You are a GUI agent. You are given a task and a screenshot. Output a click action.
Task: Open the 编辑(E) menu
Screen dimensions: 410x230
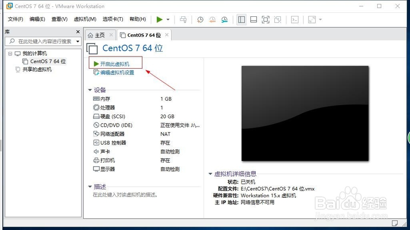click(37, 19)
